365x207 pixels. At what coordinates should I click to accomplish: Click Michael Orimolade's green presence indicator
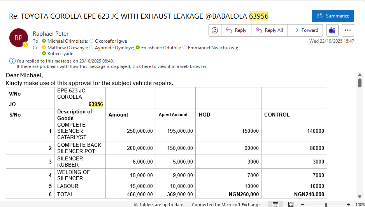44,41
